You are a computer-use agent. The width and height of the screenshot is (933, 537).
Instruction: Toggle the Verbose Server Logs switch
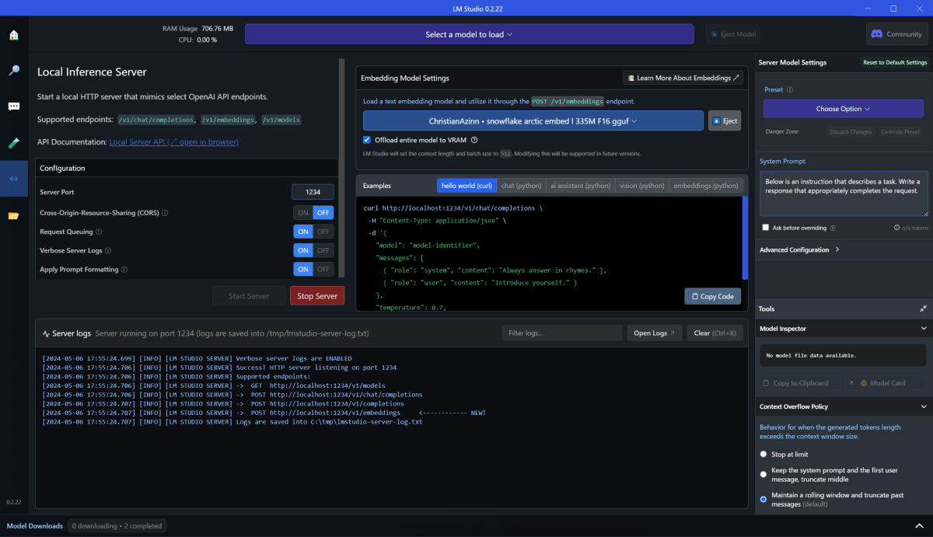pyautogui.click(x=313, y=250)
